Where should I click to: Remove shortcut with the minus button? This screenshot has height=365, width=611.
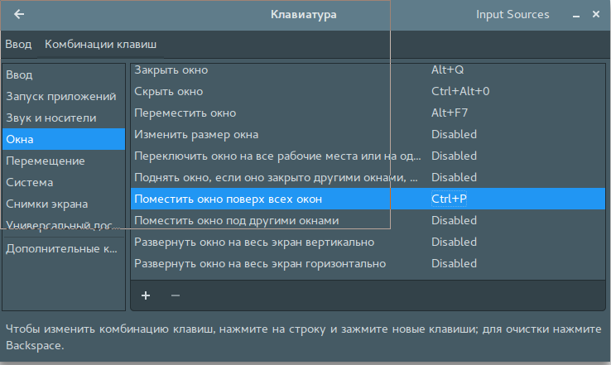point(176,295)
